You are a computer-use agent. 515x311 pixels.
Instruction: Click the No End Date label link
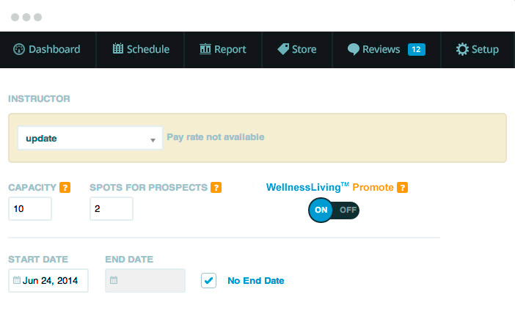pos(256,281)
